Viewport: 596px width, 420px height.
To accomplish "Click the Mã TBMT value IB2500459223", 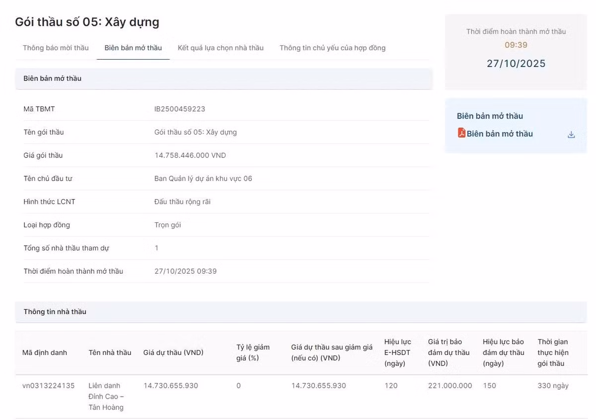I will tap(180, 109).
